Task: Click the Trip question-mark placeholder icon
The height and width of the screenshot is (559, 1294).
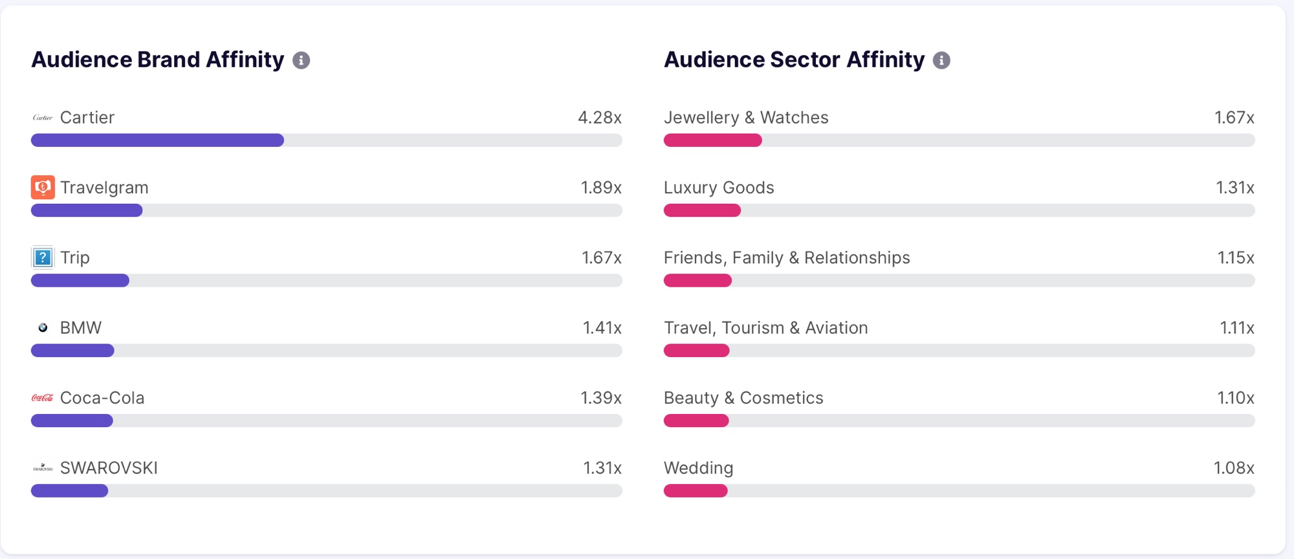Action: (x=43, y=258)
